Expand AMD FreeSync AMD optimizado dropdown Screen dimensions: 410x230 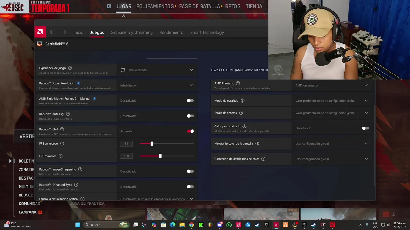click(332, 85)
